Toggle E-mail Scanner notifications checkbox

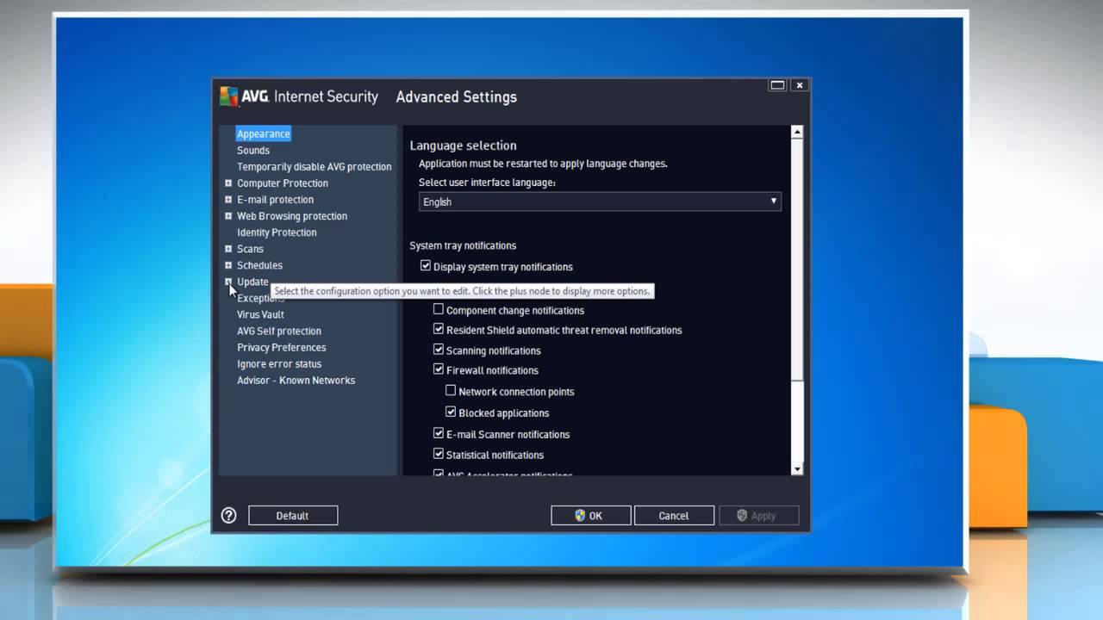[439, 433]
